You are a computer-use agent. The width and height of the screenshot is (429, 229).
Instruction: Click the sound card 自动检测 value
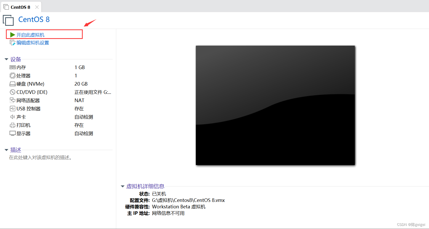coord(84,117)
